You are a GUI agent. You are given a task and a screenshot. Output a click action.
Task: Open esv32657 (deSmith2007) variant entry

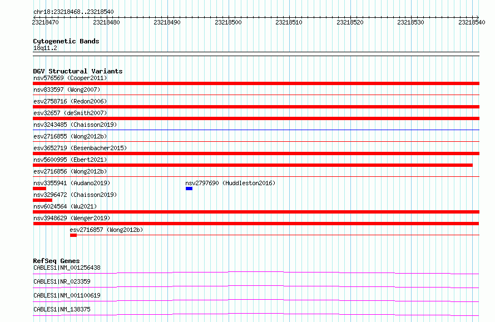70,113
